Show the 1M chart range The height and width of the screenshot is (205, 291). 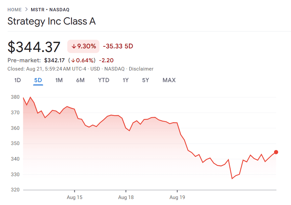click(x=59, y=80)
